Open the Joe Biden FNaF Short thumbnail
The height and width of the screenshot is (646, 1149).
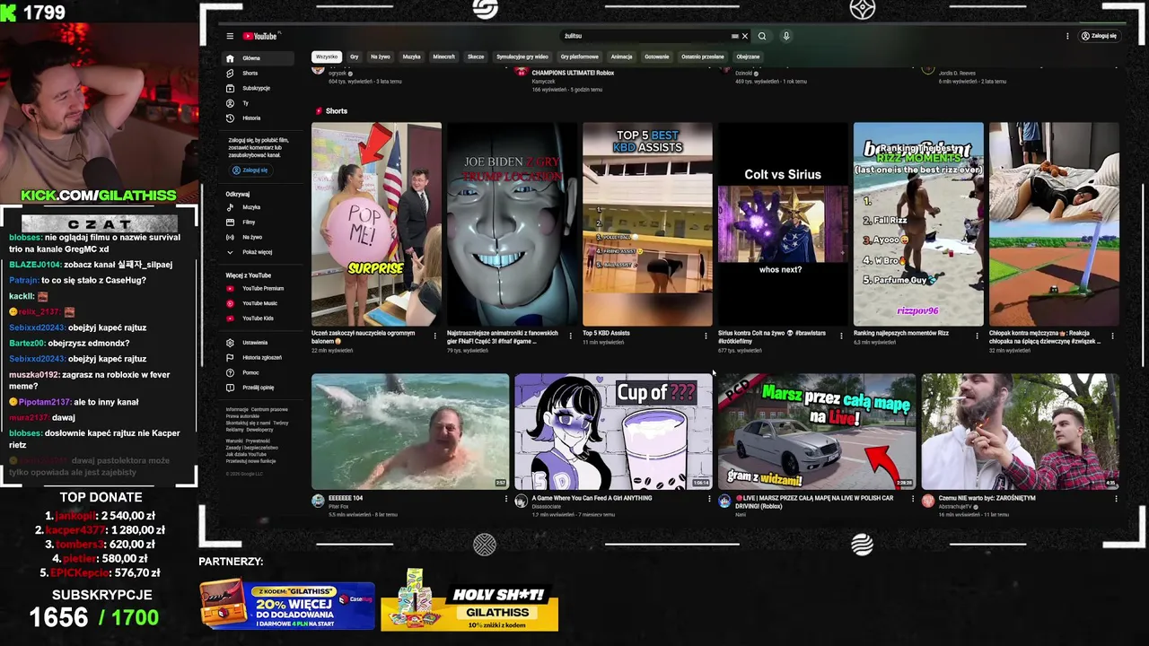point(512,224)
